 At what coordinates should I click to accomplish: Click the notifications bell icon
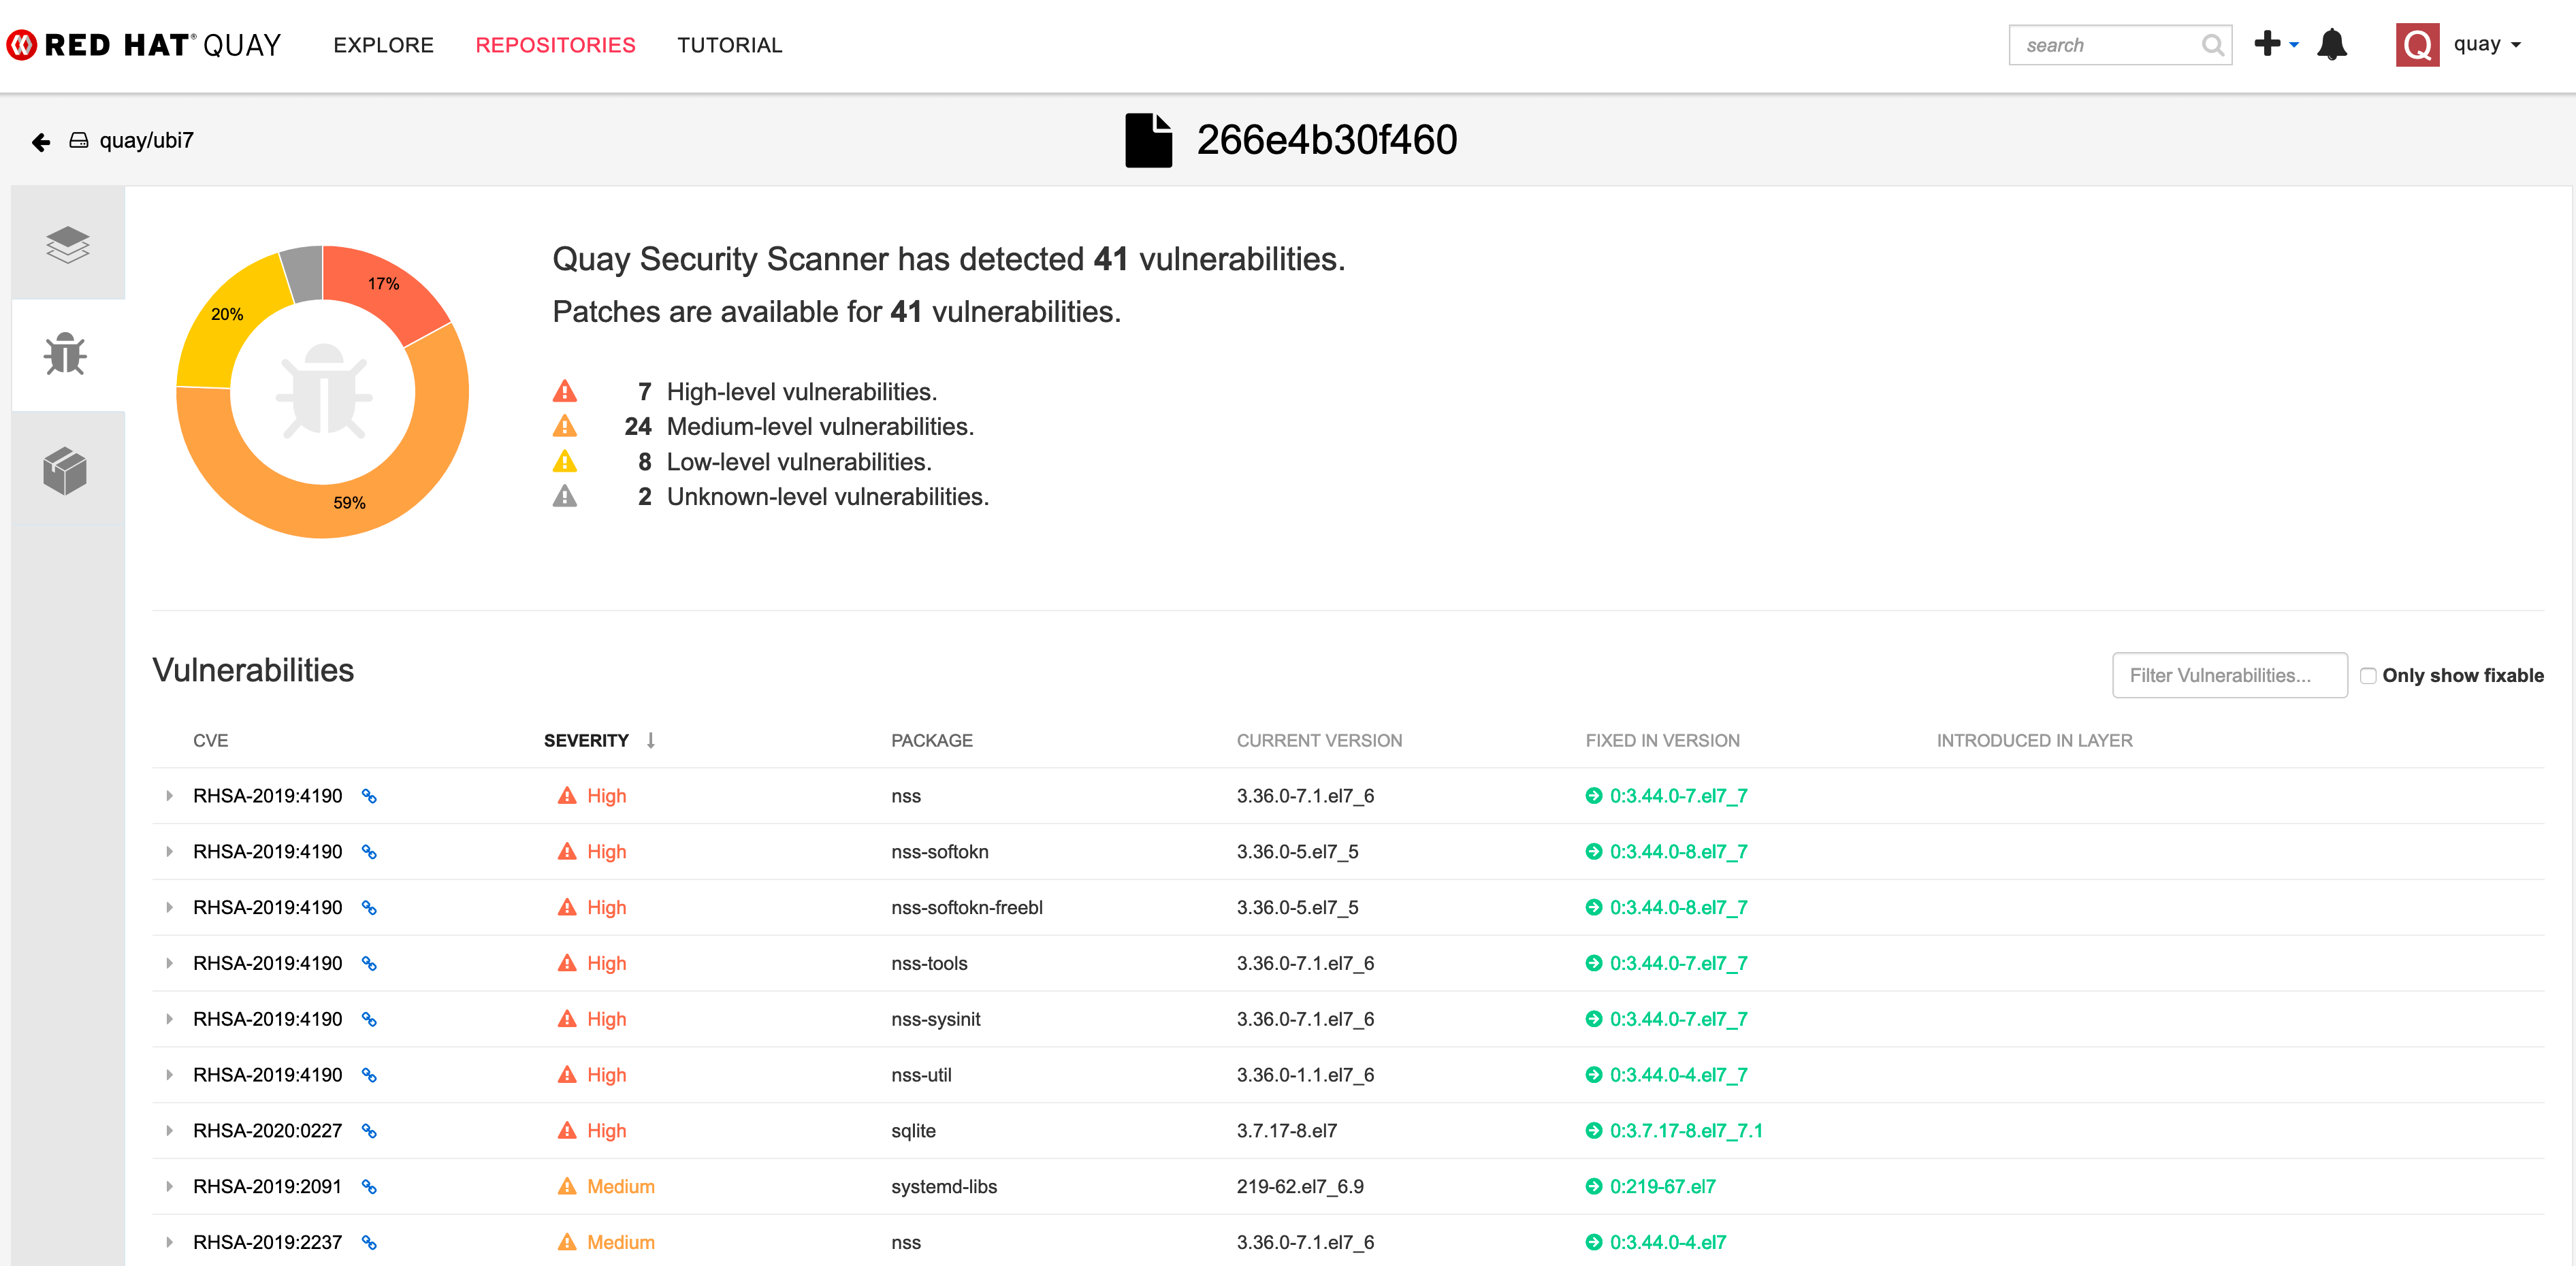[2331, 45]
